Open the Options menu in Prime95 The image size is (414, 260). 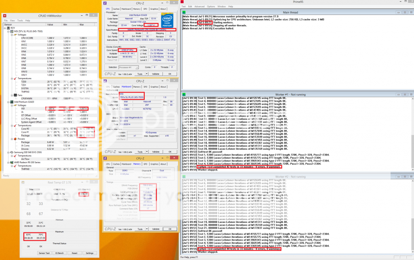click(x=211, y=6)
